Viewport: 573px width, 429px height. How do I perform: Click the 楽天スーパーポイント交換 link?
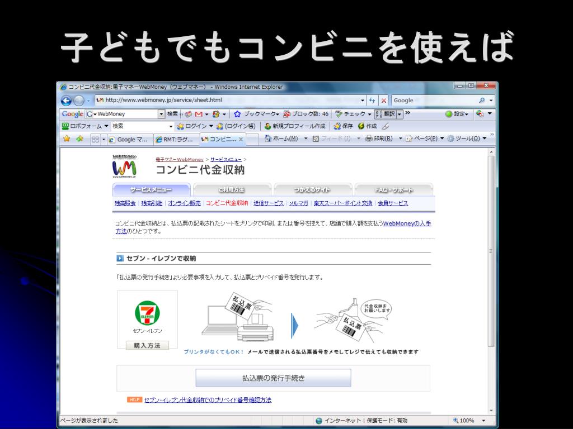pyautogui.click(x=343, y=203)
